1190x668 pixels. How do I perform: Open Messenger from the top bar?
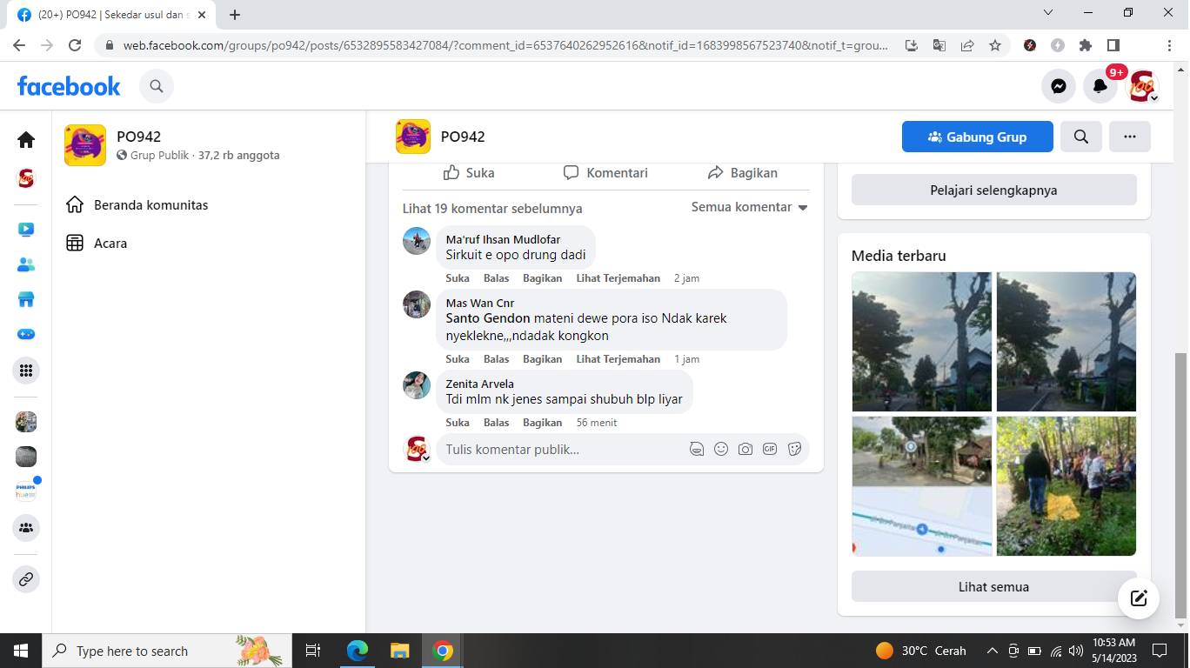[1059, 86]
